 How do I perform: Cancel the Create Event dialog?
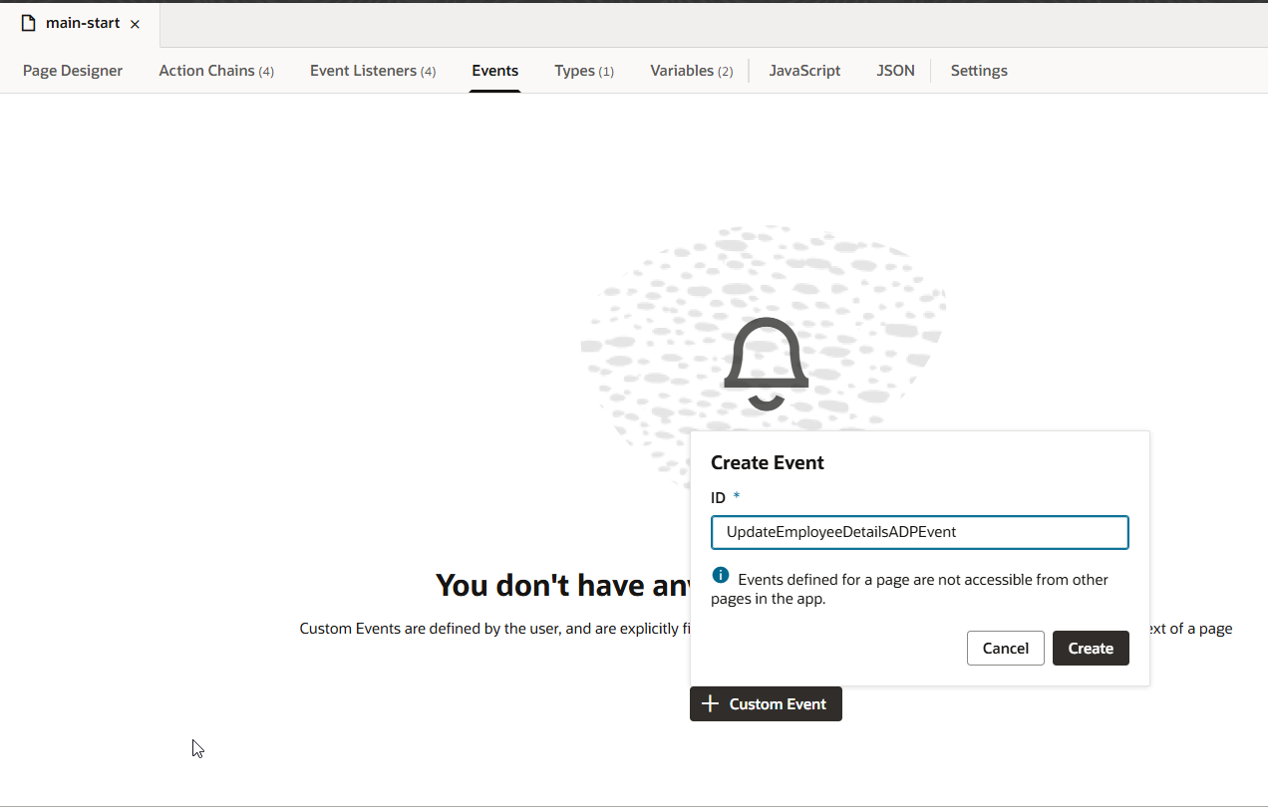(x=1005, y=648)
